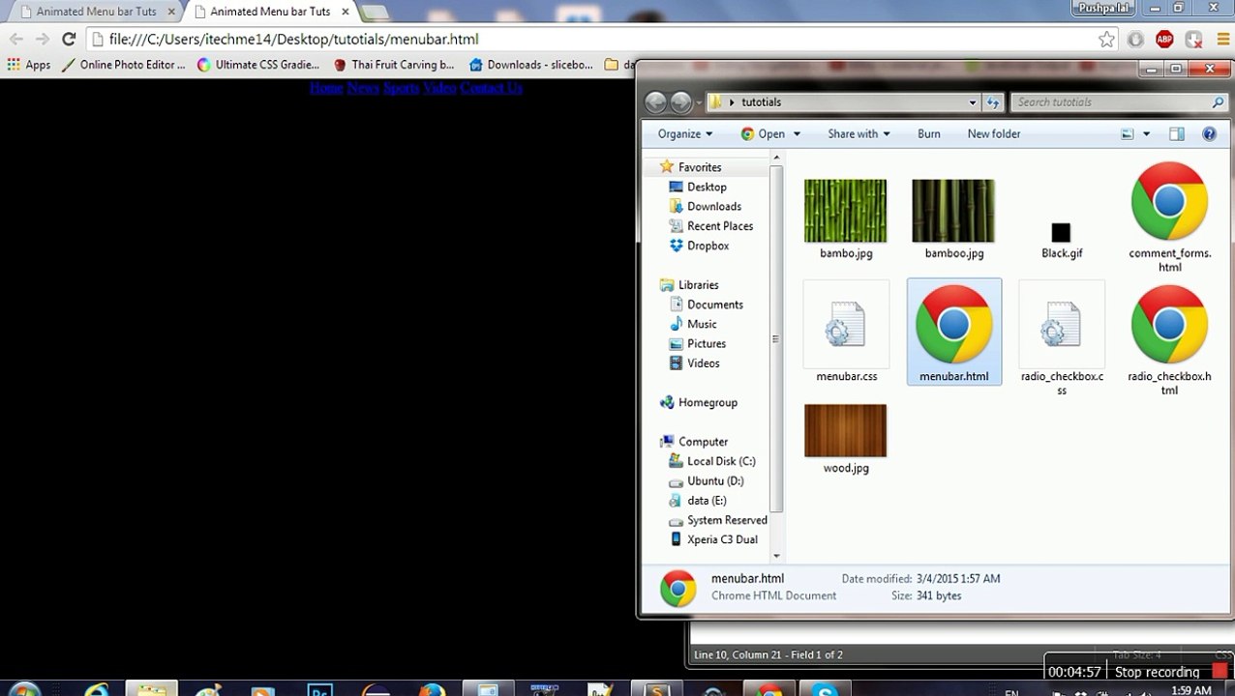Screen dimensions: 1235x696
Task: Open the Thai Fruit Carving bookmark
Action: (394, 65)
